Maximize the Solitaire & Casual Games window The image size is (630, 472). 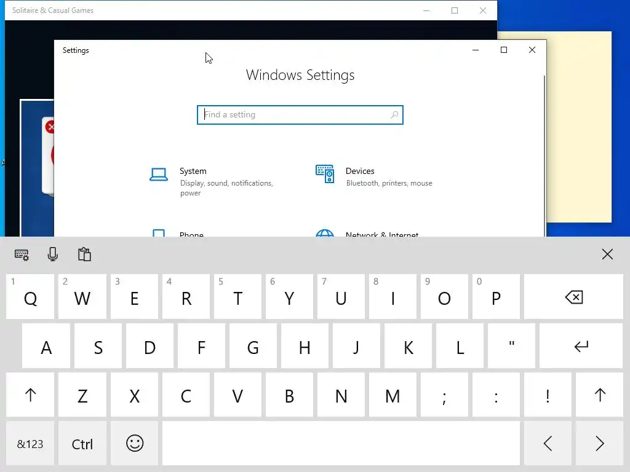455,10
